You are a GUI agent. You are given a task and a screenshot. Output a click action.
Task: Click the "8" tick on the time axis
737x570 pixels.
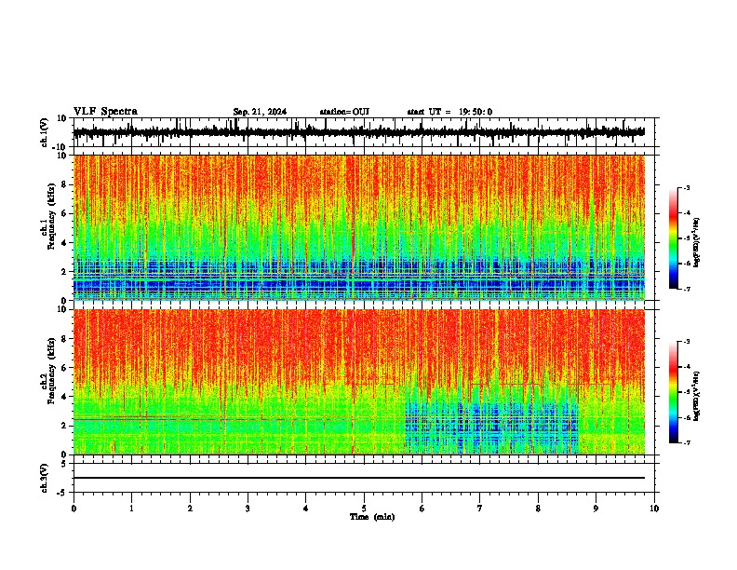pyautogui.click(x=538, y=509)
